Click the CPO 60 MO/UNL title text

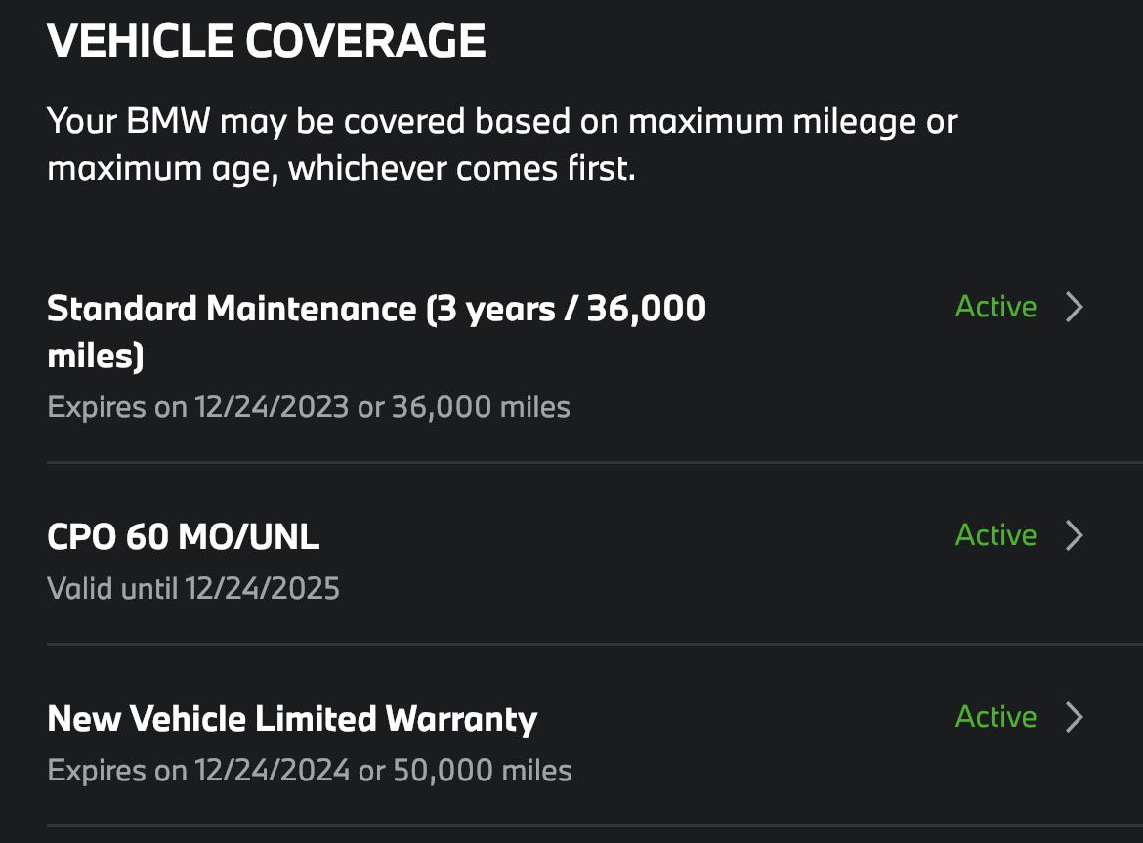coord(182,536)
